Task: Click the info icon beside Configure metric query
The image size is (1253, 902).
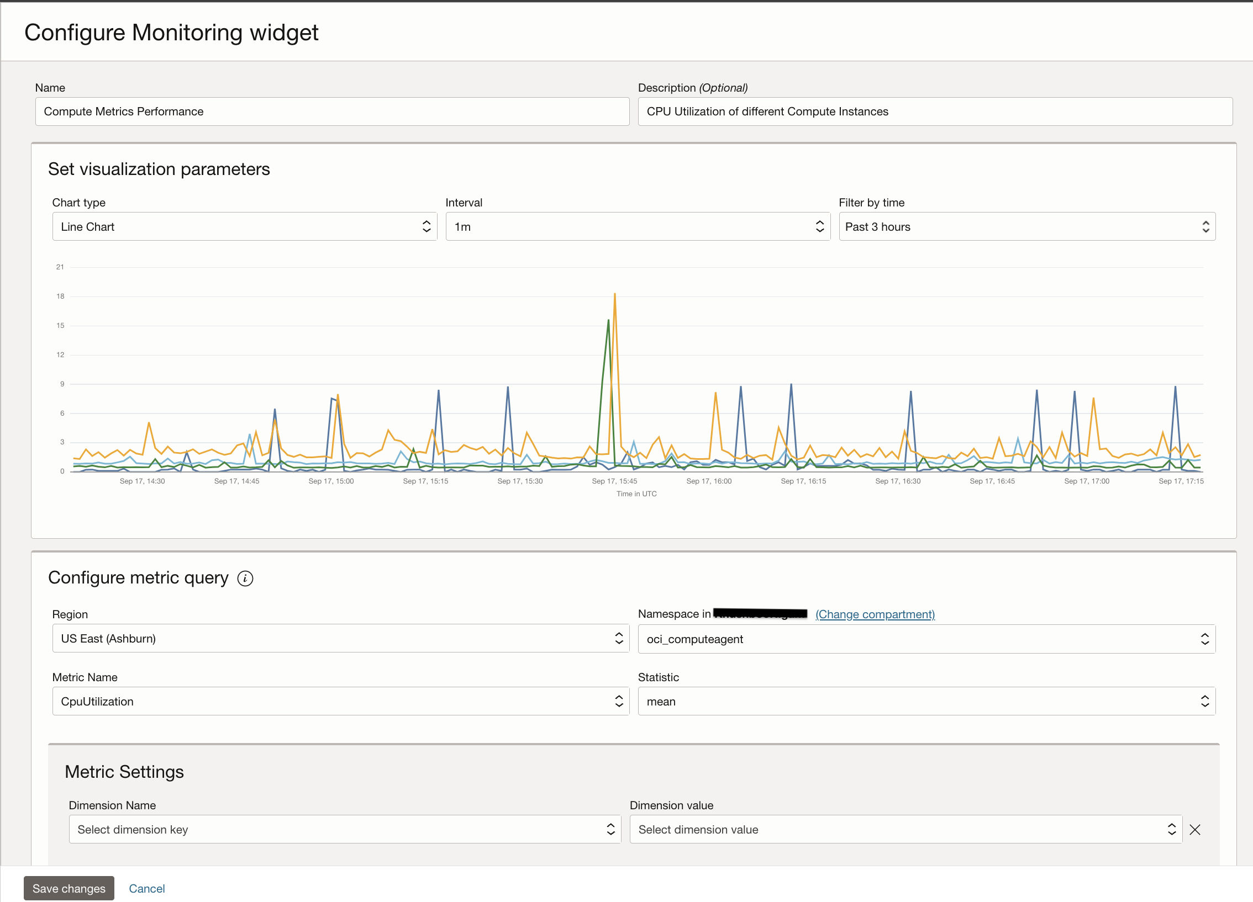Action: point(245,578)
